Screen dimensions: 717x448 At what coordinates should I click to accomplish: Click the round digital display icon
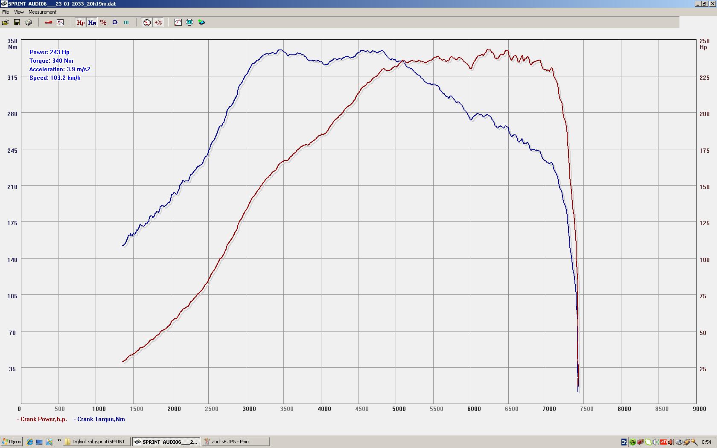click(x=189, y=22)
